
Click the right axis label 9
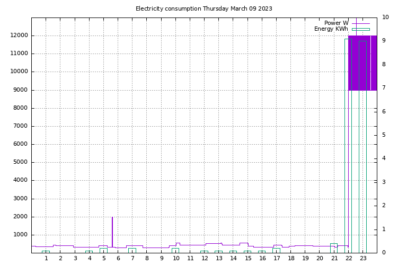(384, 40)
